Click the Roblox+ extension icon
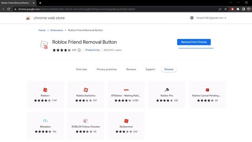Image resolution: width=252 pixels, height=142 pixels. tap(45, 90)
